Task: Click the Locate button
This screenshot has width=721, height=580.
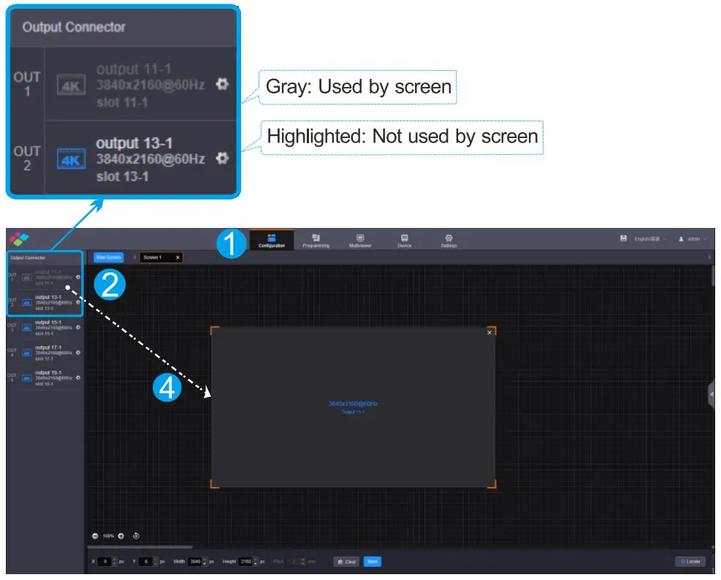Action: [x=690, y=562]
